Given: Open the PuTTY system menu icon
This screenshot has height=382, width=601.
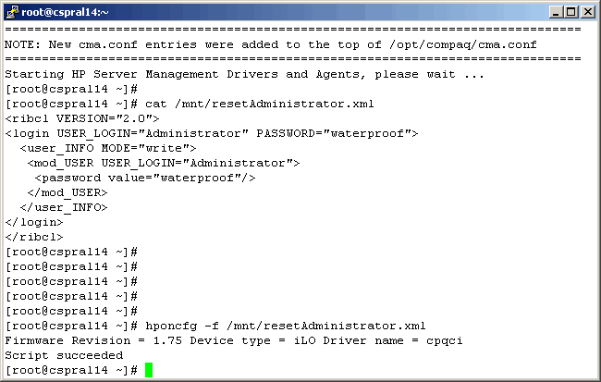Looking at the screenshot, I should (12, 11).
